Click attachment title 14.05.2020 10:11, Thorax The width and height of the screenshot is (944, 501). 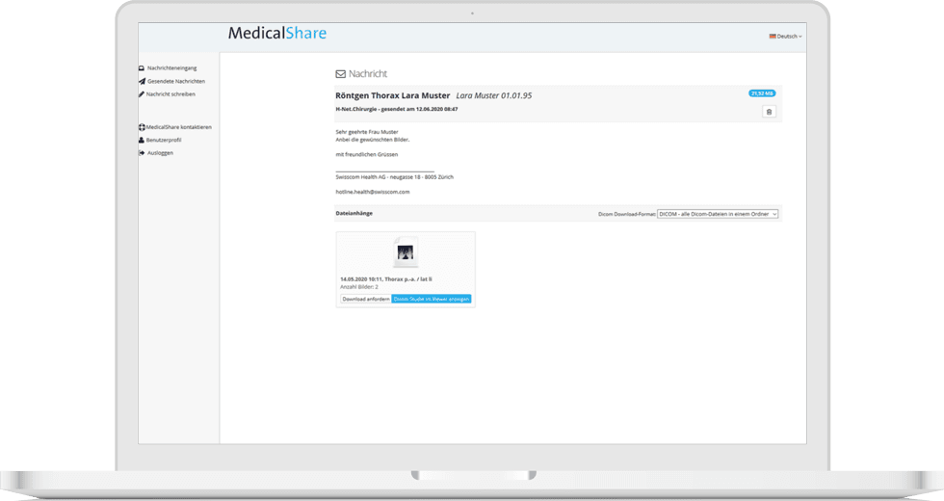pos(386,279)
